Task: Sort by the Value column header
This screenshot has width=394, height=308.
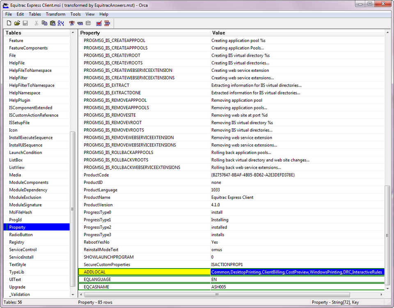Action: tap(297, 33)
